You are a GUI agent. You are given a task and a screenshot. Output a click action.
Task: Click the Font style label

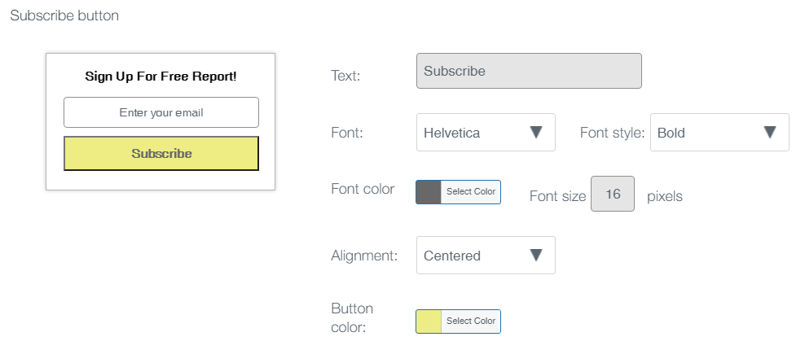pos(612,133)
